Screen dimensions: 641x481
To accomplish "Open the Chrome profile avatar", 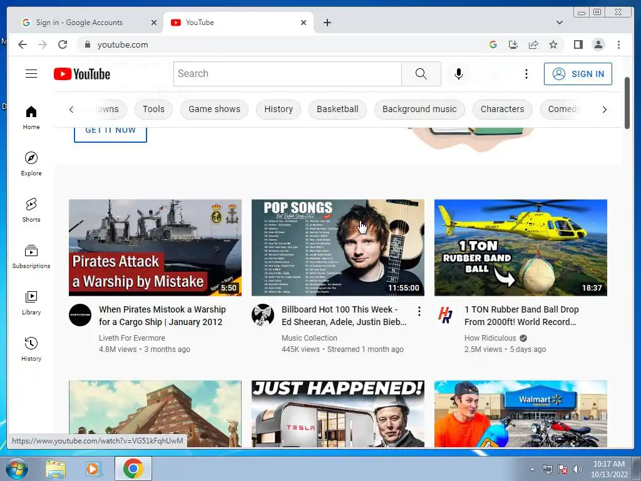I will (x=598, y=44).
